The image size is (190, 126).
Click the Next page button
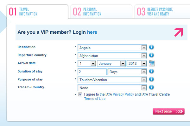[168, 112]
